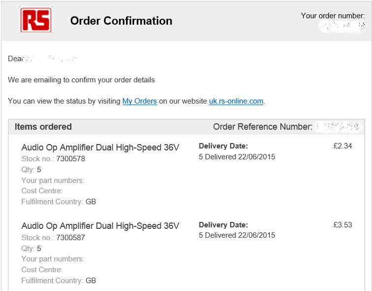The height and width of the screenshot is (291, 372).
Task: Click the second item's Qty value
Action: tap(39, 249)
